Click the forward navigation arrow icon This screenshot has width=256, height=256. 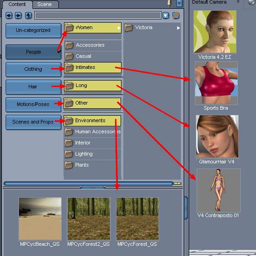pyautogui.click(x=18, y=16)
